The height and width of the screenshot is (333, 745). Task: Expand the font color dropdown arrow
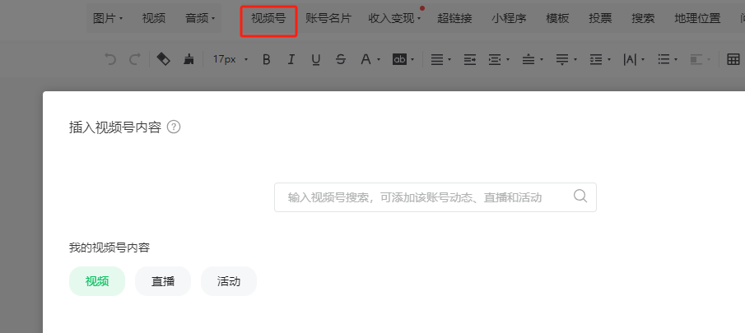click(x=379, y=60)
